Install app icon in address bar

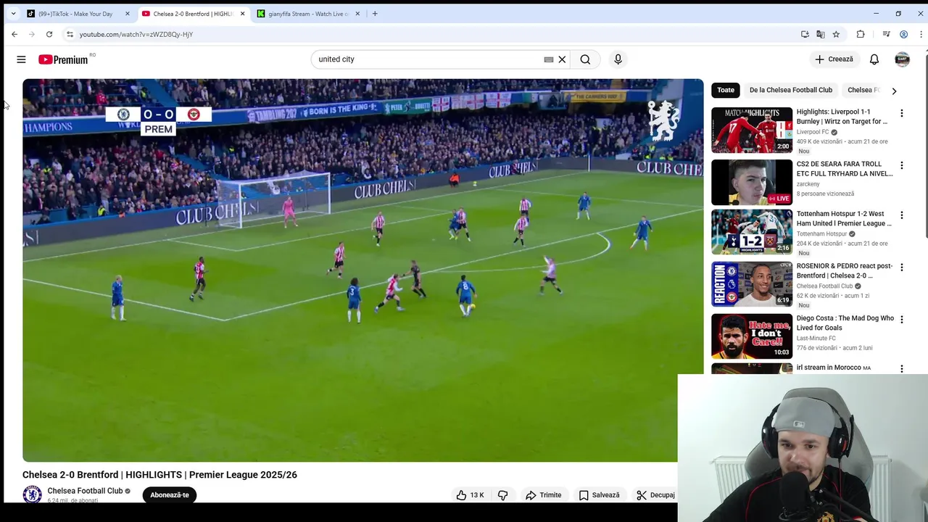pos(805,34)
